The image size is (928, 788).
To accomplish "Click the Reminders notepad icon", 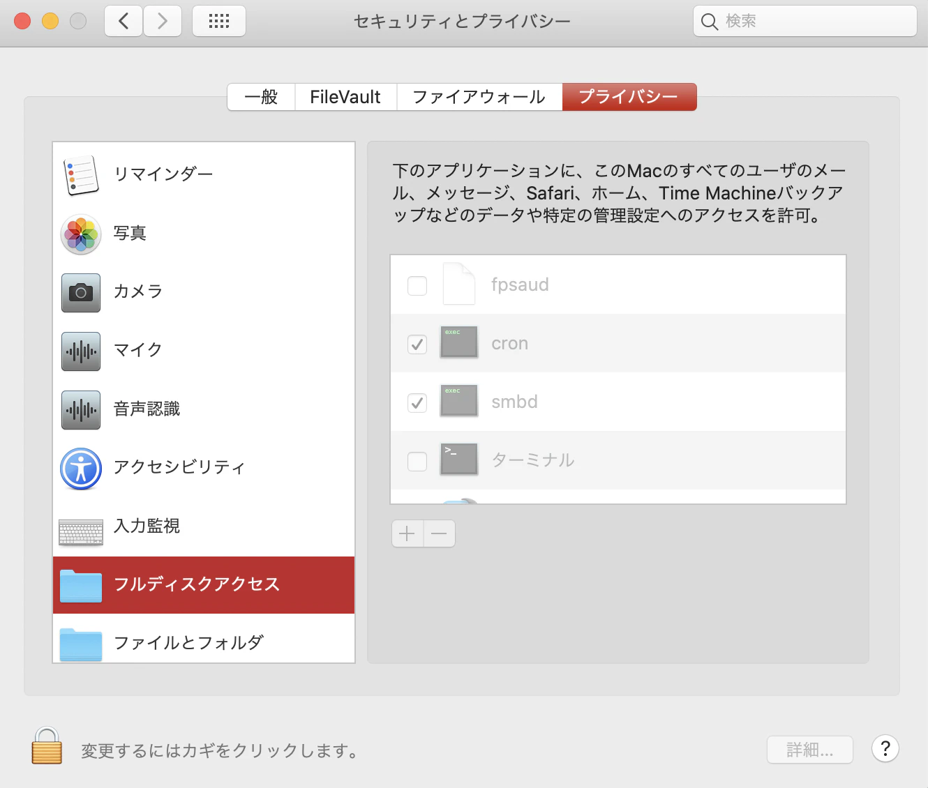I will pos(81,175).
